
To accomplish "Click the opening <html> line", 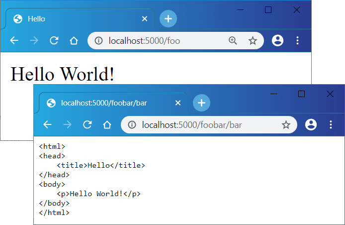I will pos(52,146).
